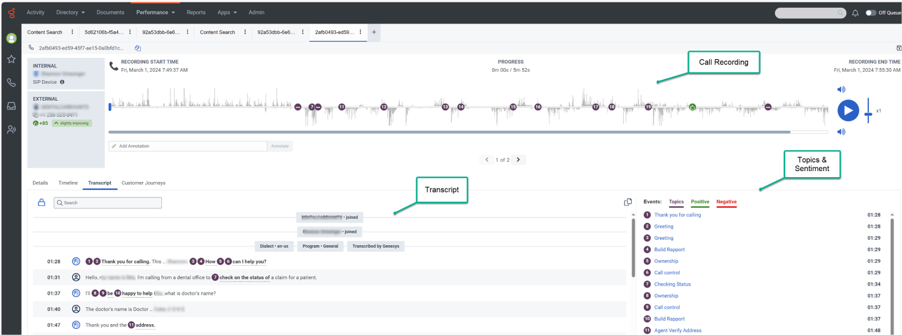Viewport: 902px width, 335px height.
Task: Toggle Negative sentiment events filter
Action: coord(726,202)
